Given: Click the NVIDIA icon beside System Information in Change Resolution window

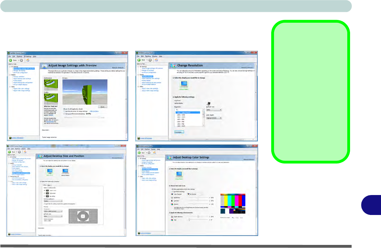Looking at the screenshot, I should [x=139, y=139].
